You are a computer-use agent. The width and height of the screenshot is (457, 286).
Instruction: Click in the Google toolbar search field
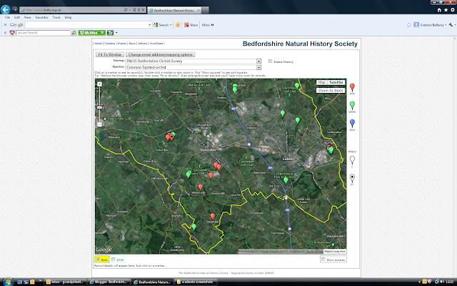pos(86,25)
